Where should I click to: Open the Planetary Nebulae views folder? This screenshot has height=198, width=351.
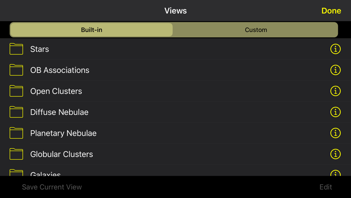click(x=63, y=133)
